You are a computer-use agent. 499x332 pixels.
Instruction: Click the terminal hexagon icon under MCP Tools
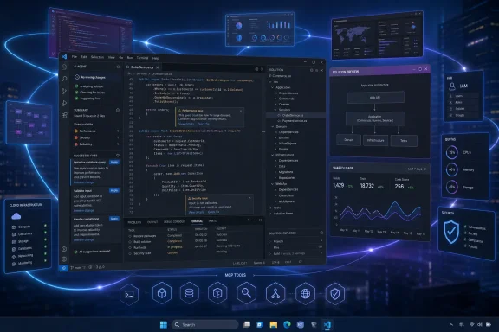129,294
